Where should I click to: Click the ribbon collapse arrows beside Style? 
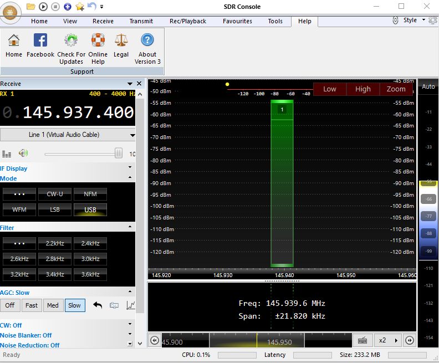tap(395, 20)
